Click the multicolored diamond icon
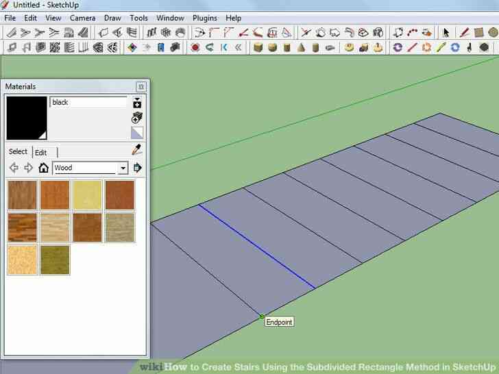Viewport: 499px width, 374px height. (132, 48)
